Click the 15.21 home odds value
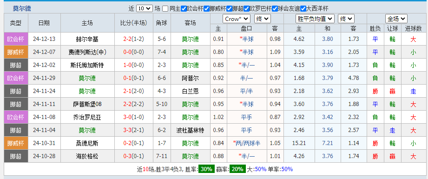 pyautogui.click(x=299, y=144)
